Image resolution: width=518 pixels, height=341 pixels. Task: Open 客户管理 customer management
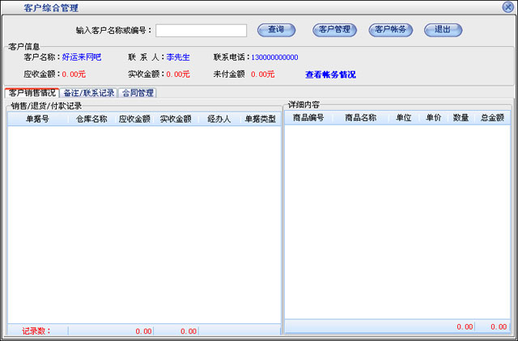[334, 30]
